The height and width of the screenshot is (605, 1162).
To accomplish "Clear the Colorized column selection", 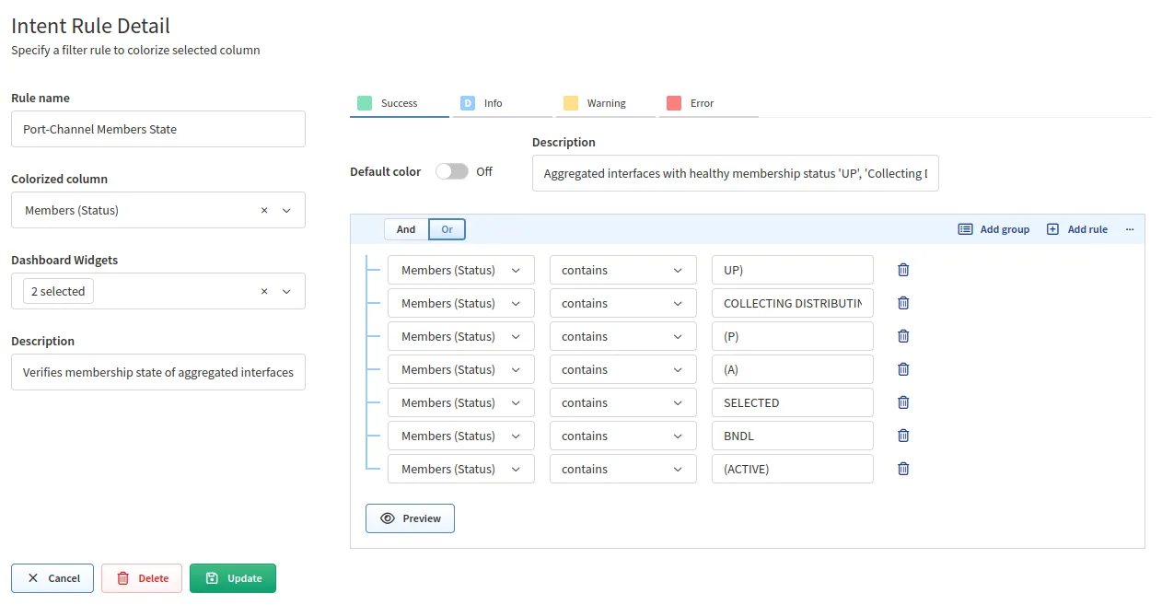I will click(264, 211).
